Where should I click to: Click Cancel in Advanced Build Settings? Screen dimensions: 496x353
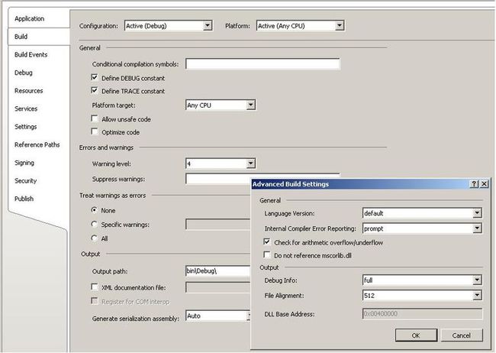pyautogui.click(x=462, y=335)
